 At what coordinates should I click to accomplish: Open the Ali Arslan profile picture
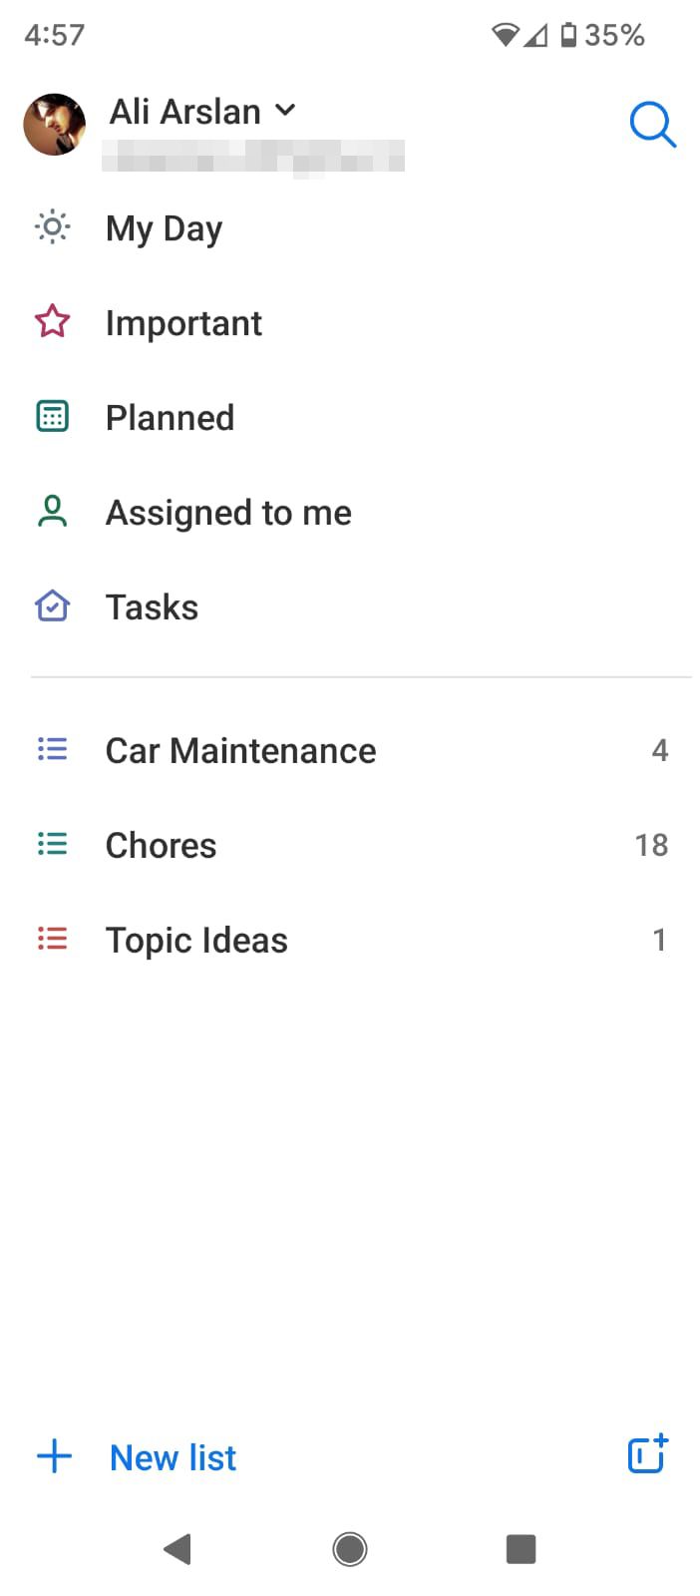(54, 125)
